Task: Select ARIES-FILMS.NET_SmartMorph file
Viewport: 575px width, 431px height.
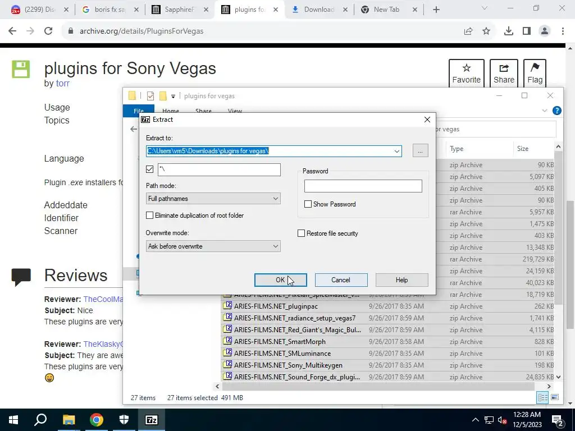Action: [x=280, y=342]
